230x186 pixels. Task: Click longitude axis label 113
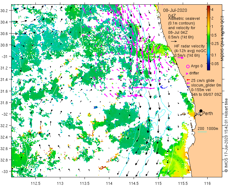[60, 183]
